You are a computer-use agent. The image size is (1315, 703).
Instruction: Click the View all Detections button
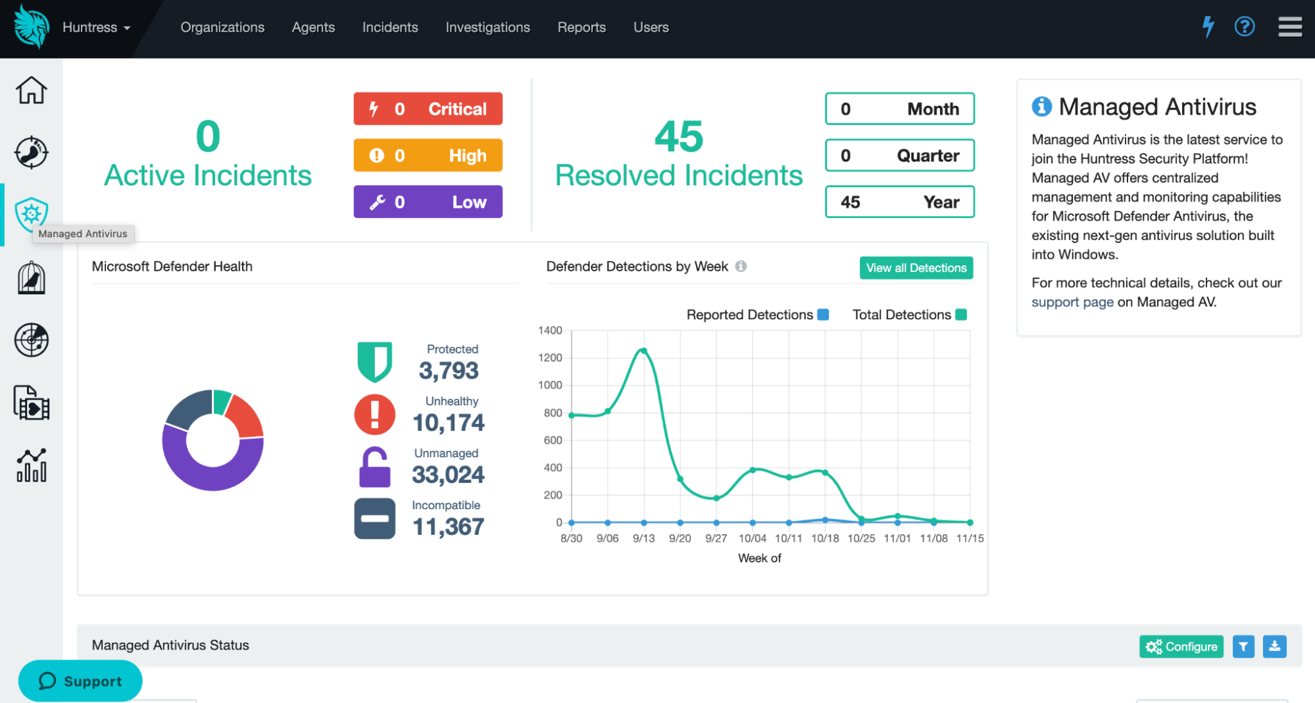coord(916,267)
